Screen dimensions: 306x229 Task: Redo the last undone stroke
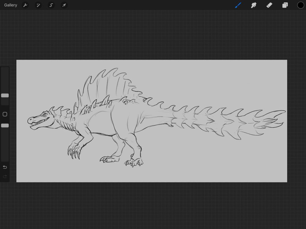[x=5, y=176]
